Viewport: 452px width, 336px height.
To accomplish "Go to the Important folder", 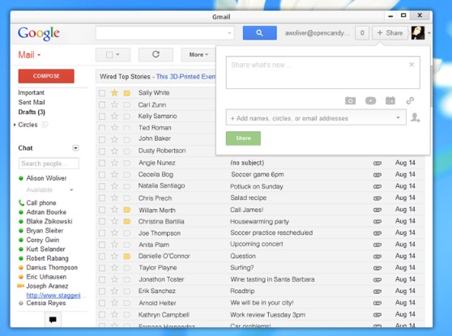I will [31, 92].
